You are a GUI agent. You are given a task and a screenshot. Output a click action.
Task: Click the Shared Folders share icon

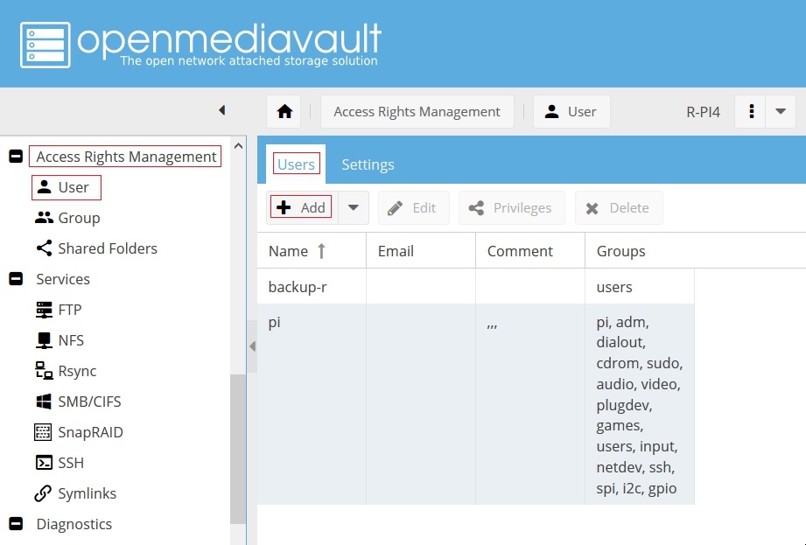43,248
